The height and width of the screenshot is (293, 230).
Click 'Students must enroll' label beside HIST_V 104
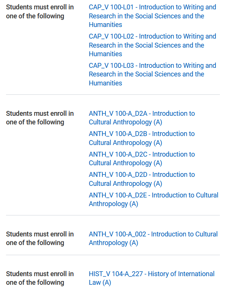(40, 278)
